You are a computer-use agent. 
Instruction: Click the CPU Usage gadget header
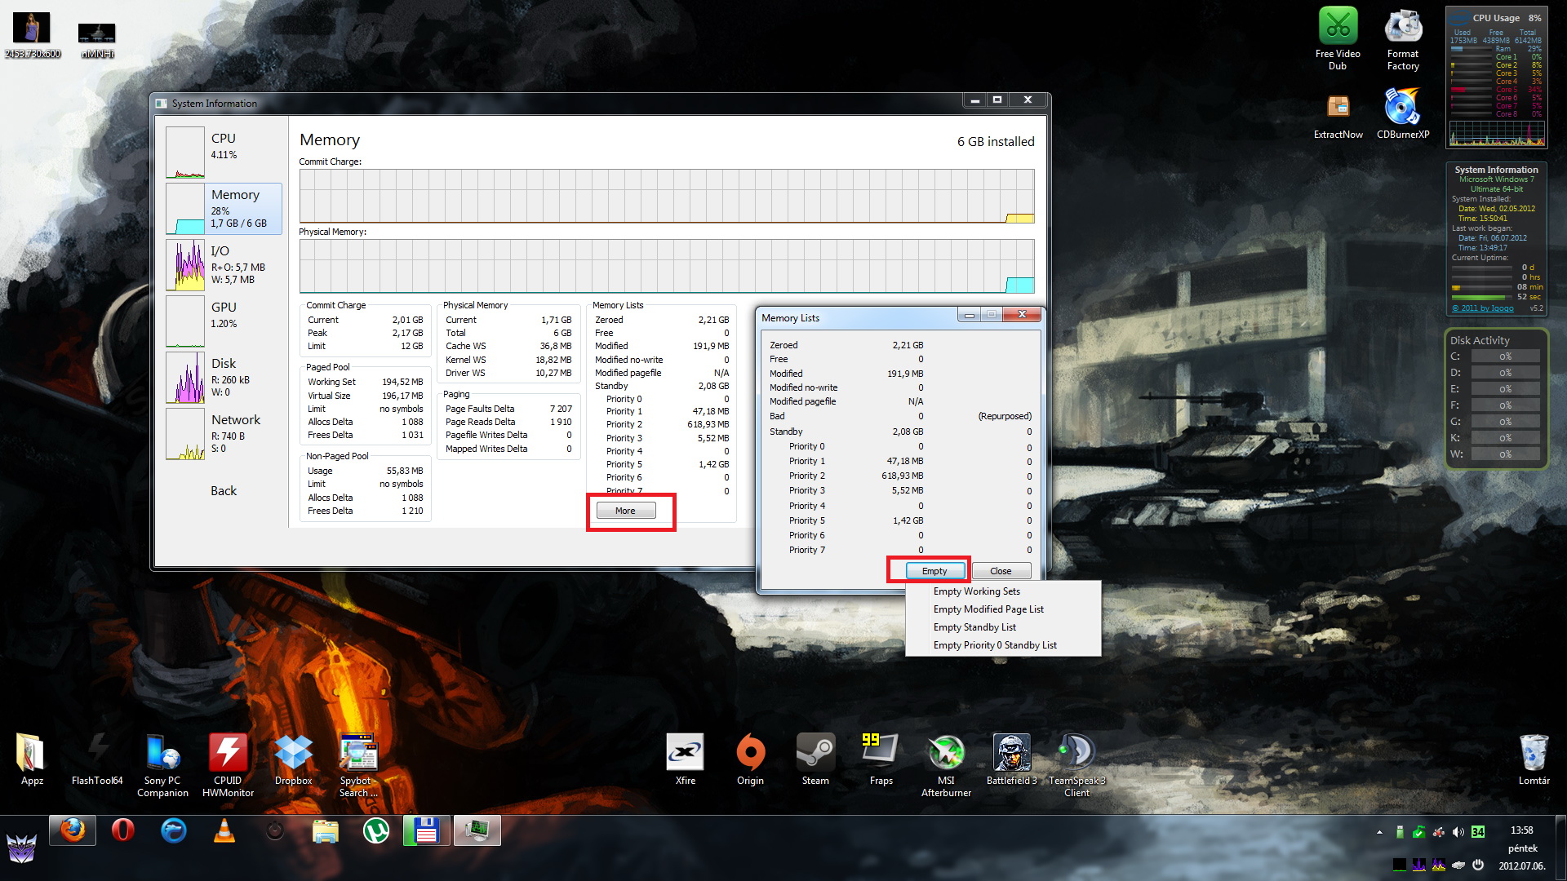(1496, 18)
